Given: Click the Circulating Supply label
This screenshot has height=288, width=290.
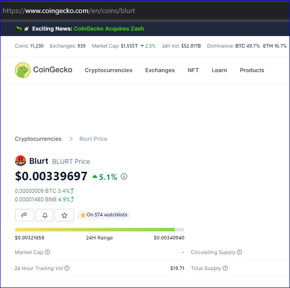Looking at the screenshot, I should click(x=213, y=252).
